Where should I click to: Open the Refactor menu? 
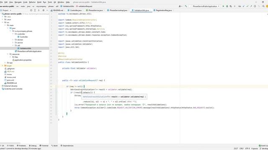click(x=32, y=2)
